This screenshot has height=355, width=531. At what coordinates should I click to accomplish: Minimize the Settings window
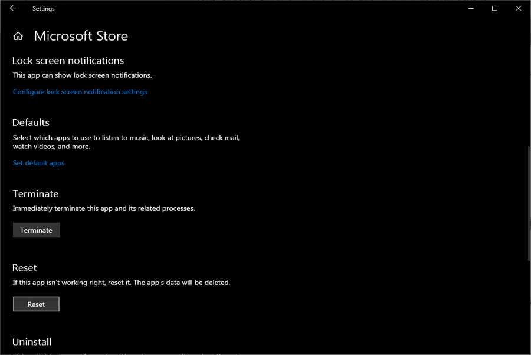pos(471,8)
